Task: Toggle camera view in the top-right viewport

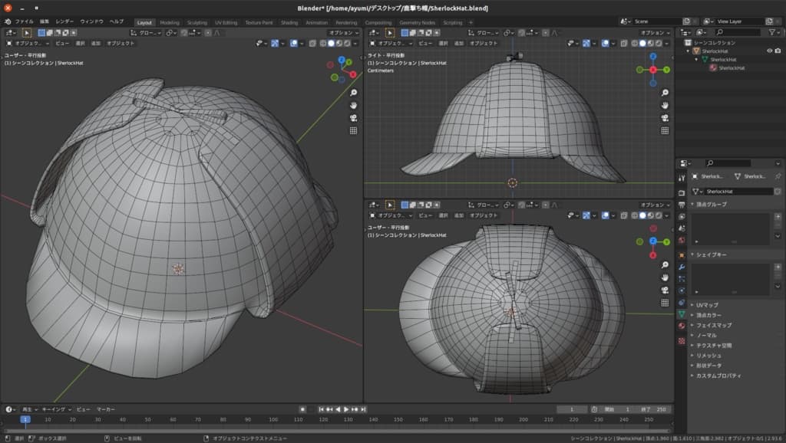Action: (x=665, y=118)
